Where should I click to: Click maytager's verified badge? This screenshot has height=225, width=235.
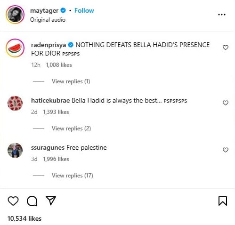coord(63,10)
